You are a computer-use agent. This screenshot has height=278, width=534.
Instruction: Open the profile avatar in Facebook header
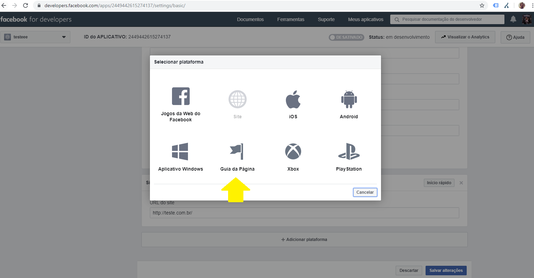click(527, 19)
